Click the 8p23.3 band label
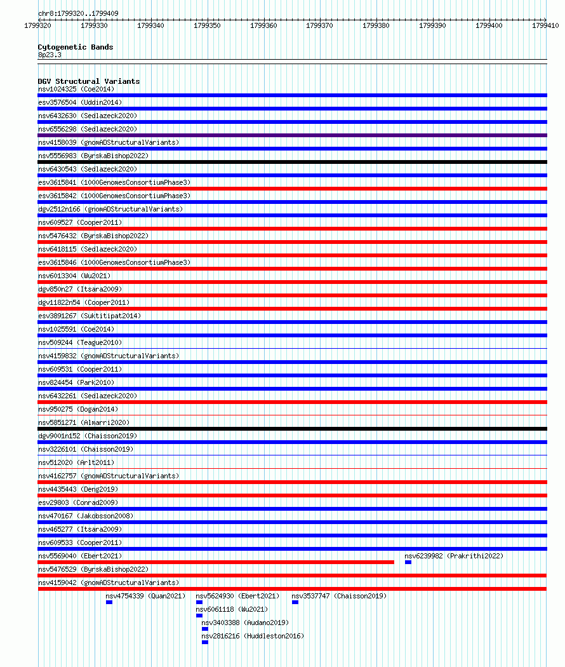 (x=50, y=55)
